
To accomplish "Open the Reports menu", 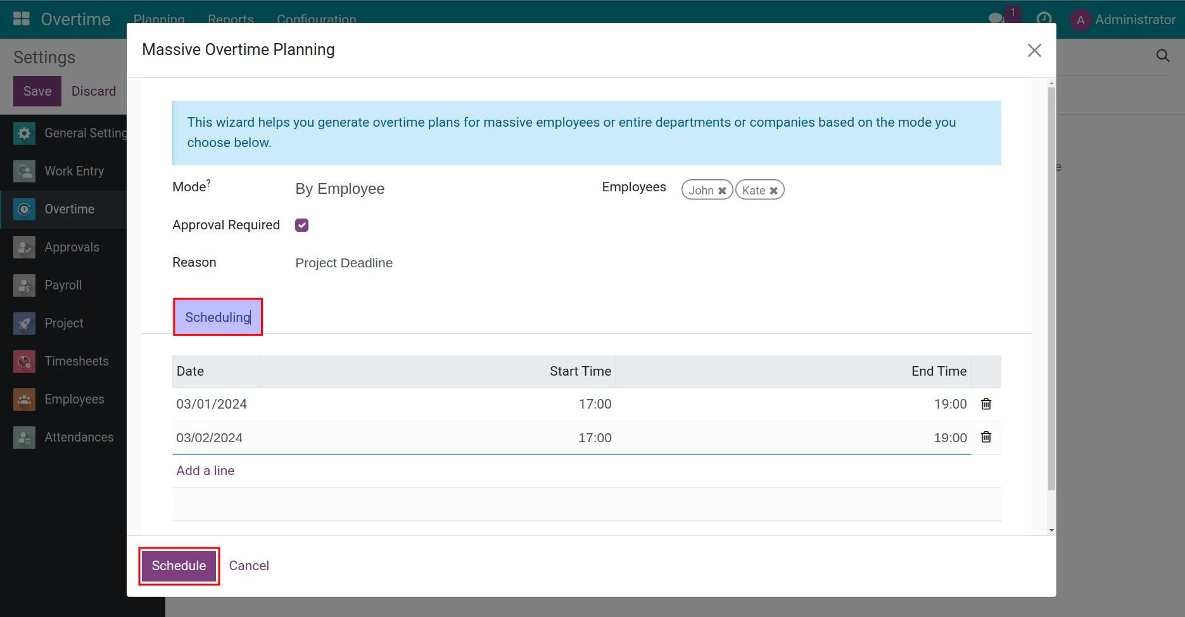I will coord(231,20).
